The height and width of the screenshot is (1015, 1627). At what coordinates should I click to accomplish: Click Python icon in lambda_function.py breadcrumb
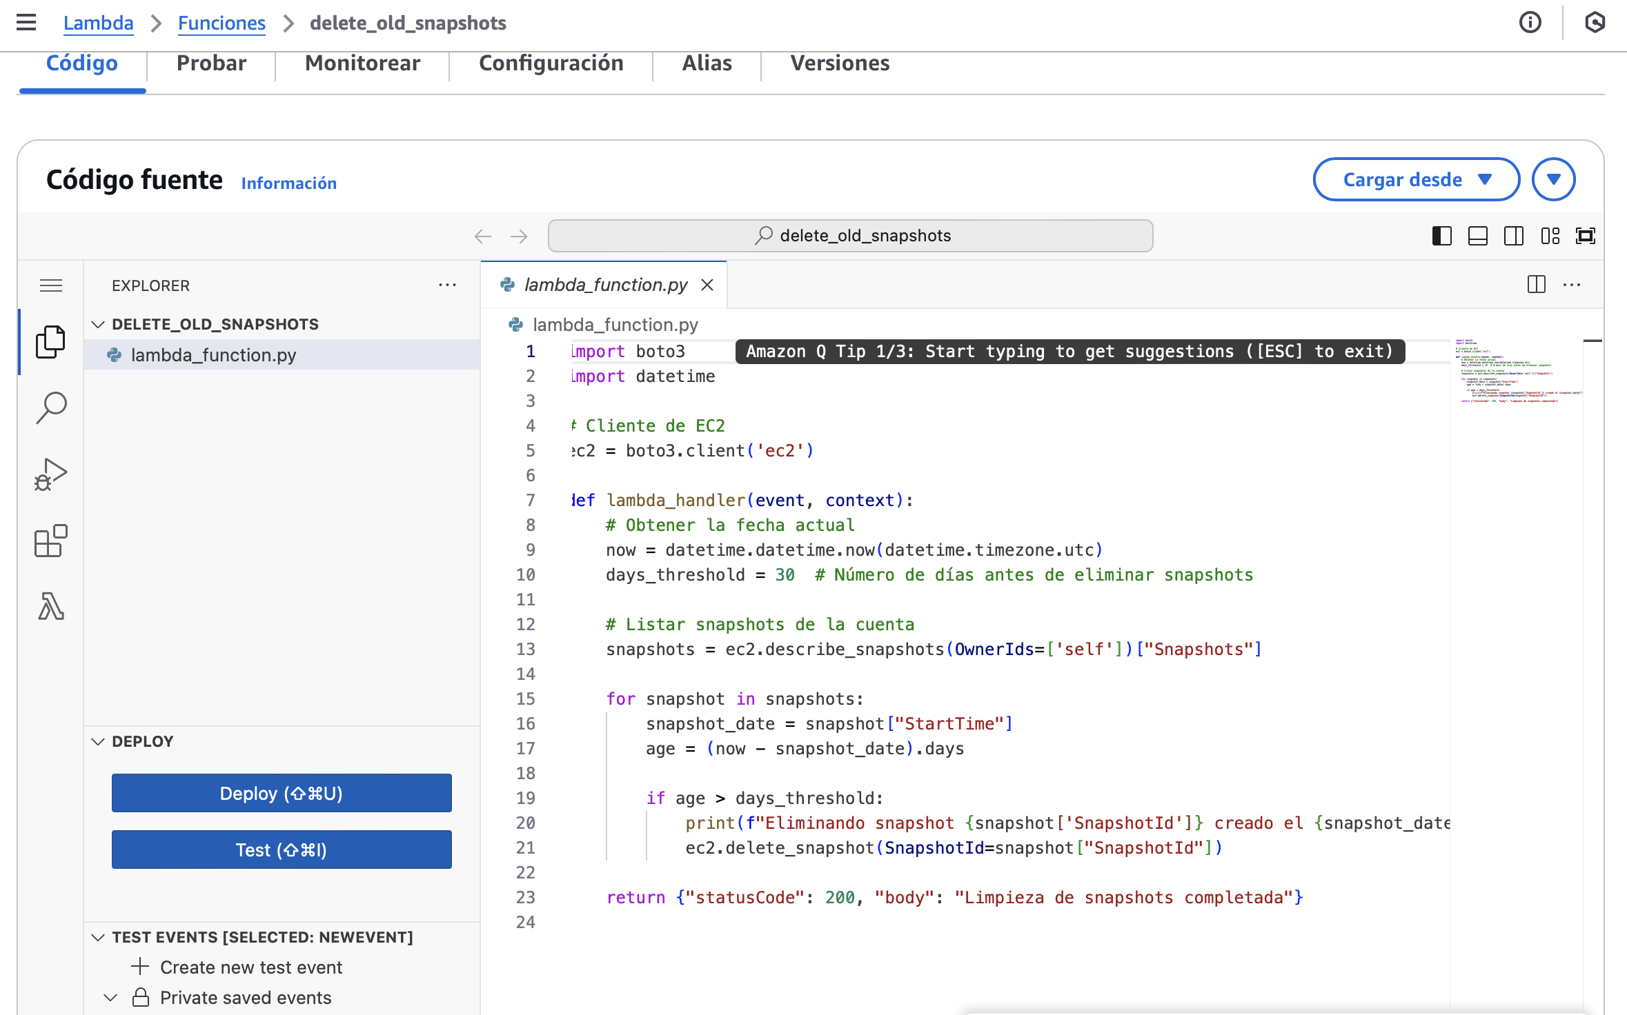click(515, 325)
